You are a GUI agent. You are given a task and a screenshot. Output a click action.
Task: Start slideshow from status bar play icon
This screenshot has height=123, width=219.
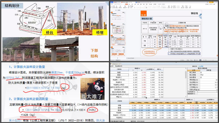[200, 60]
